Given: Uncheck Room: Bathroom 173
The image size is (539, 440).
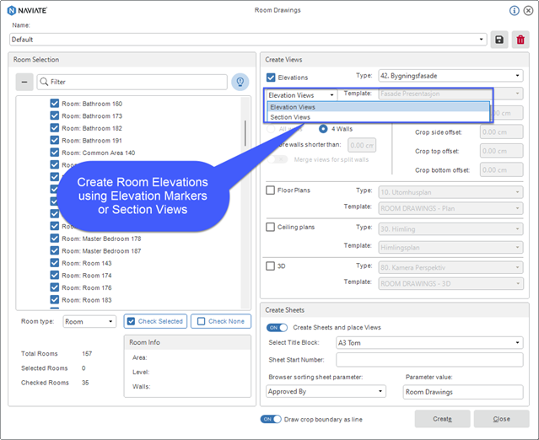Looking at the screenshot, I should [x=55, y=115].
